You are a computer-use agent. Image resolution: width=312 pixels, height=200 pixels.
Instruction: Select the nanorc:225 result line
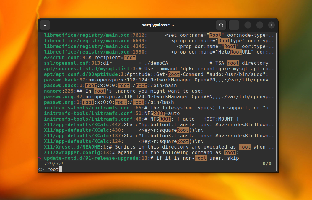point(123,91)
